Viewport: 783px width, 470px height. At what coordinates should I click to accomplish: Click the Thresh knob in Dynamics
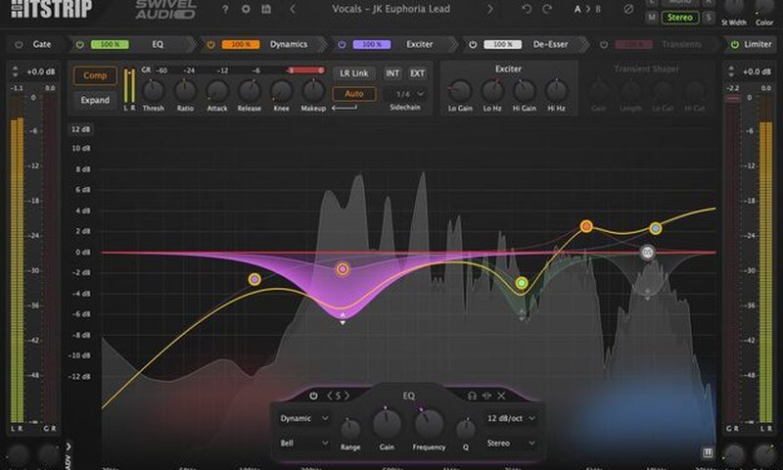[x=154, y=91]
